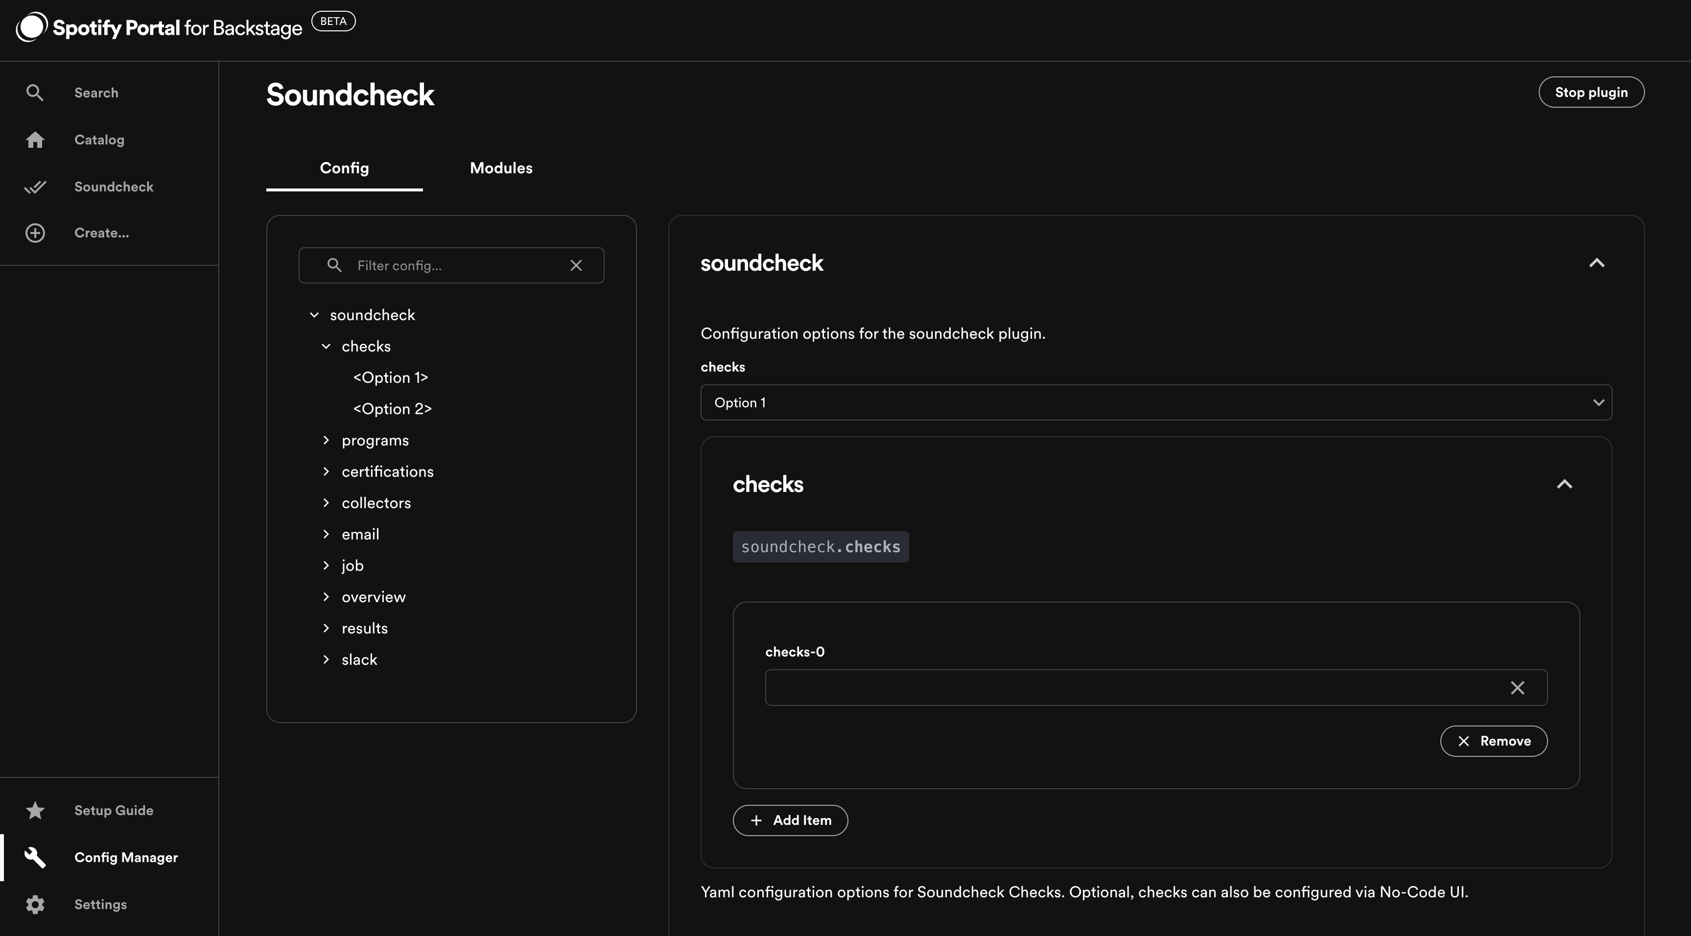Select the collectors tree label
Screen dimensions: 1691x936
[376, 503]
